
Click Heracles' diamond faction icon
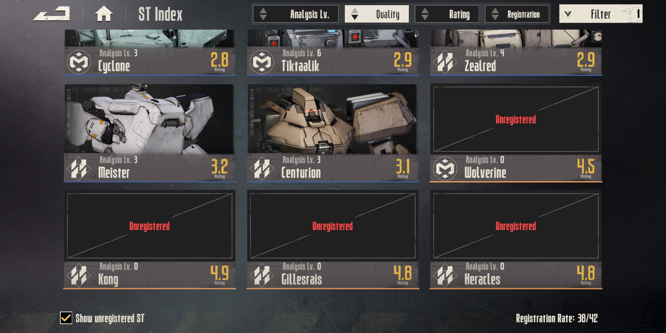(445, 275)
